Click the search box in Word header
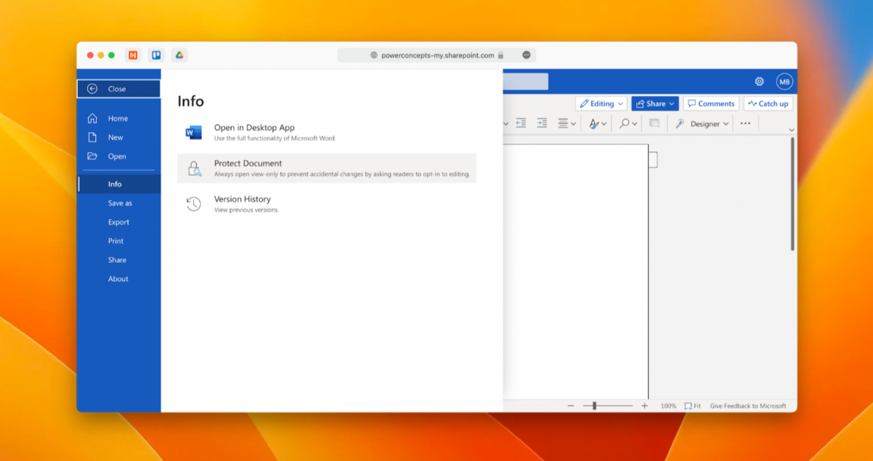The height and width of the screenshot is (461, 873). coord(525,82)
